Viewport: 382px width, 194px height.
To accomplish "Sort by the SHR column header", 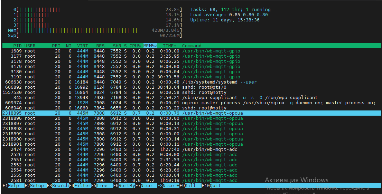I will [x=117, y=46].
